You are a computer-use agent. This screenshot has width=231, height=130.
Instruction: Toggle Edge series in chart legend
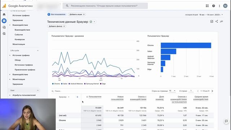point(103,84)
